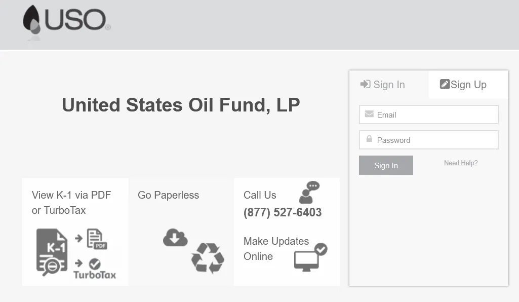Select the View K-1 via PDF panel

pos(75,232)
